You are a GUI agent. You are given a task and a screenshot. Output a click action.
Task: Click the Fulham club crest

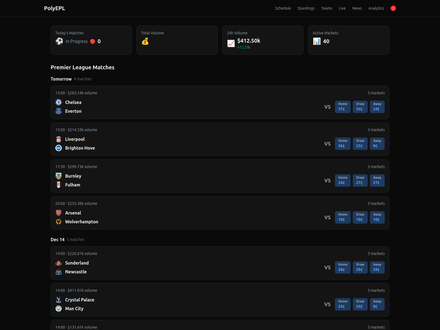tap(59, 185)
